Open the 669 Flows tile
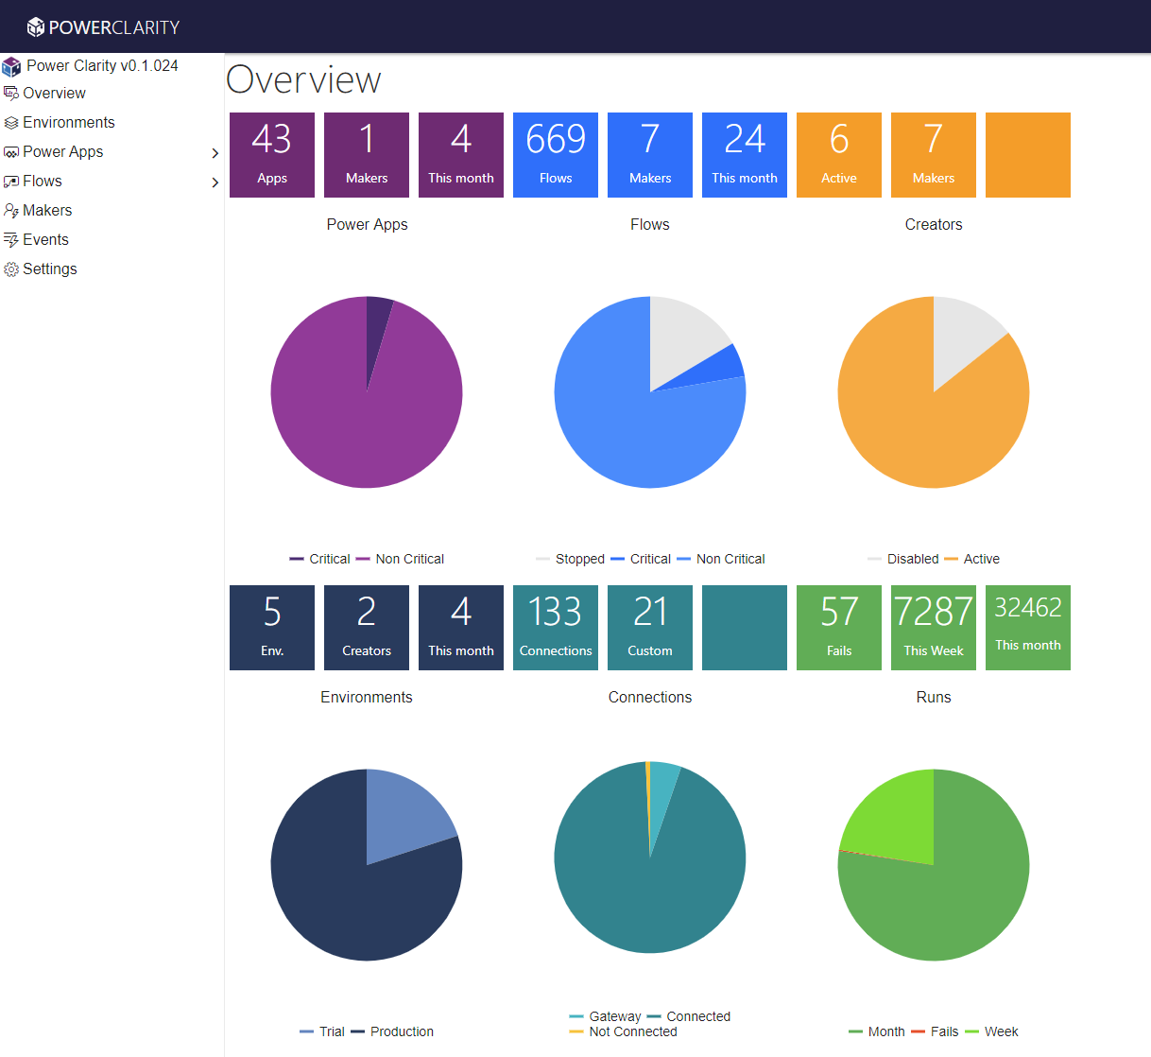The width and height of the screenshot is (1151, 1057). tap(556, 155)
